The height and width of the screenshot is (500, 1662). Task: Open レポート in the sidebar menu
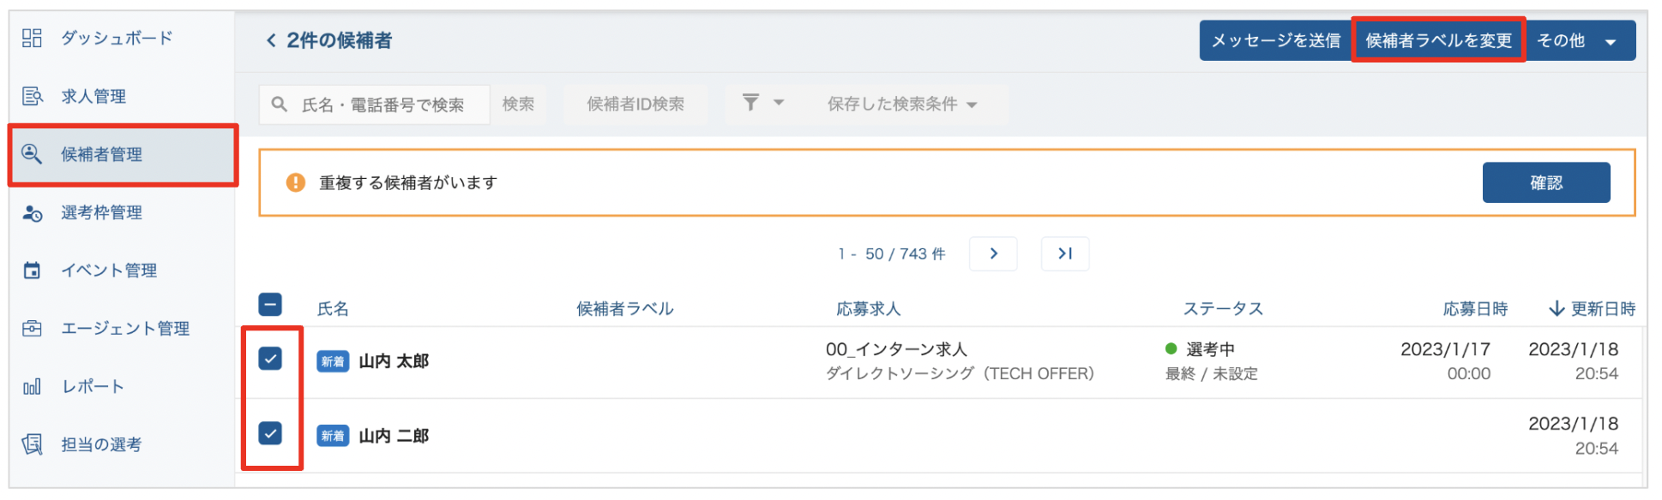(x=93, y=387)
